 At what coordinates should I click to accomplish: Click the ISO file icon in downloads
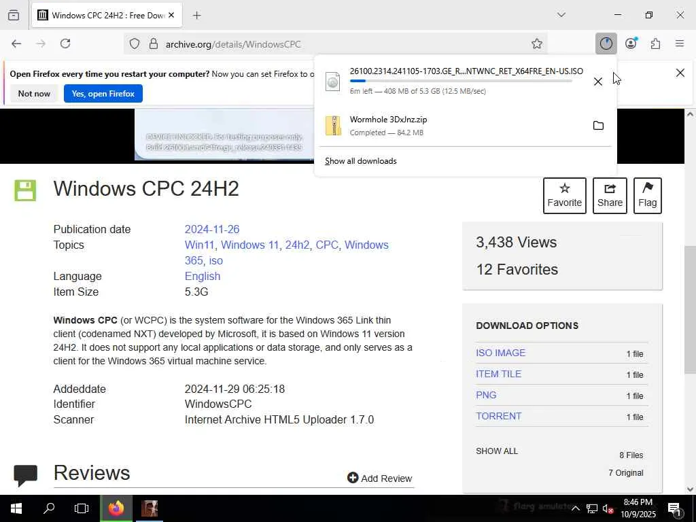pyautogui.click(x=332, y=82)
